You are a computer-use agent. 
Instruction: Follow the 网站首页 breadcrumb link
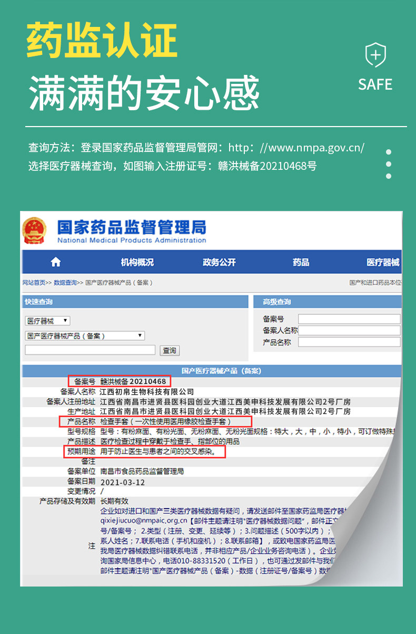[x=34, y=283]
